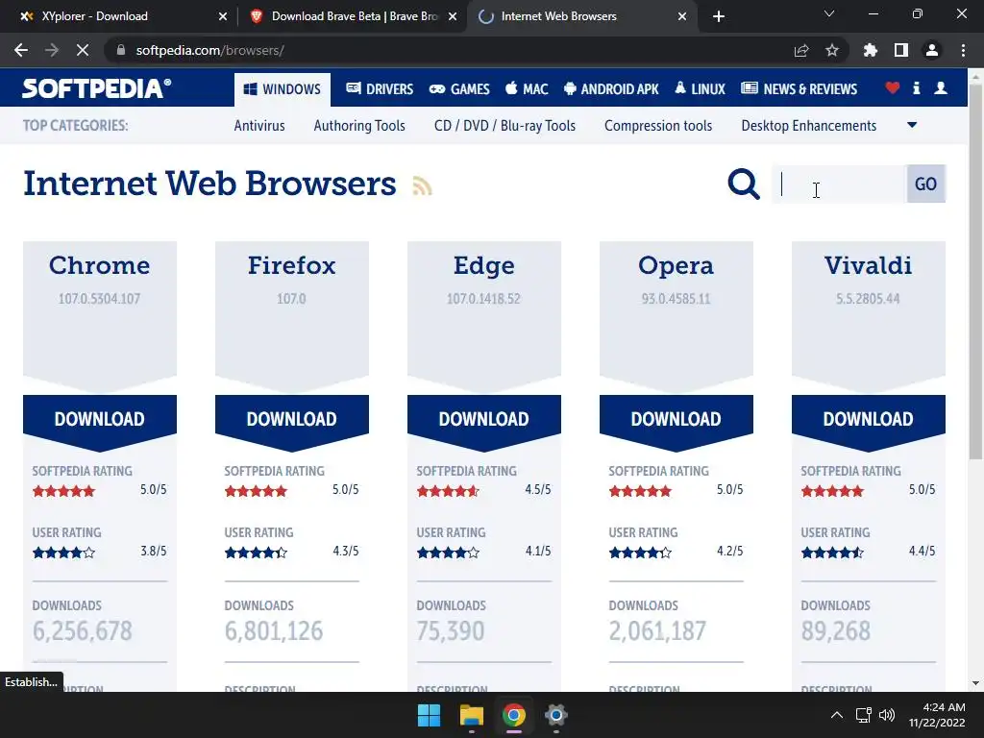Open the Firefox browser title link
The image size is (984, 738).
coord(292,265)
